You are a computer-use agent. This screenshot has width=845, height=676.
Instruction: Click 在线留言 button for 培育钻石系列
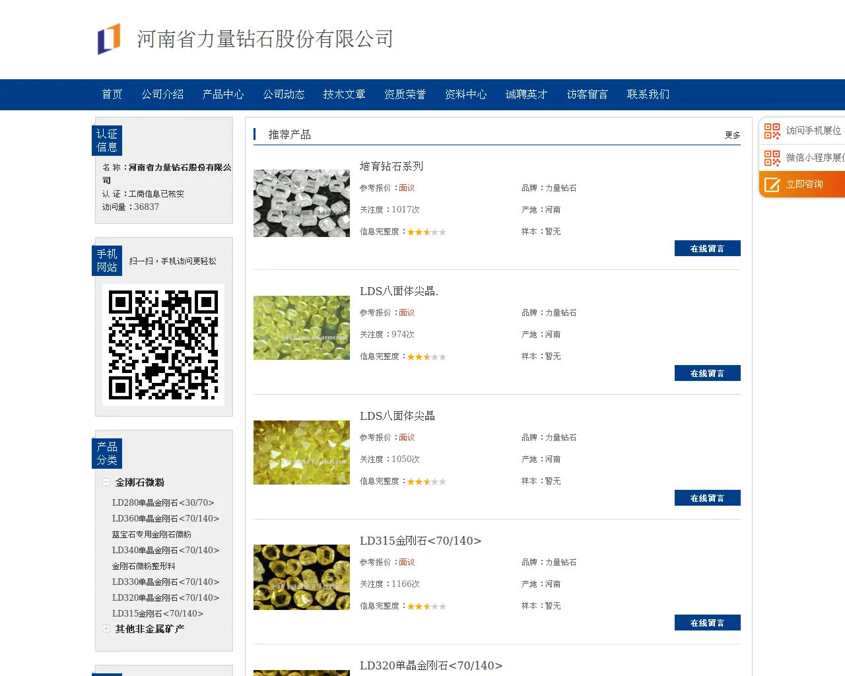point(707,248)
